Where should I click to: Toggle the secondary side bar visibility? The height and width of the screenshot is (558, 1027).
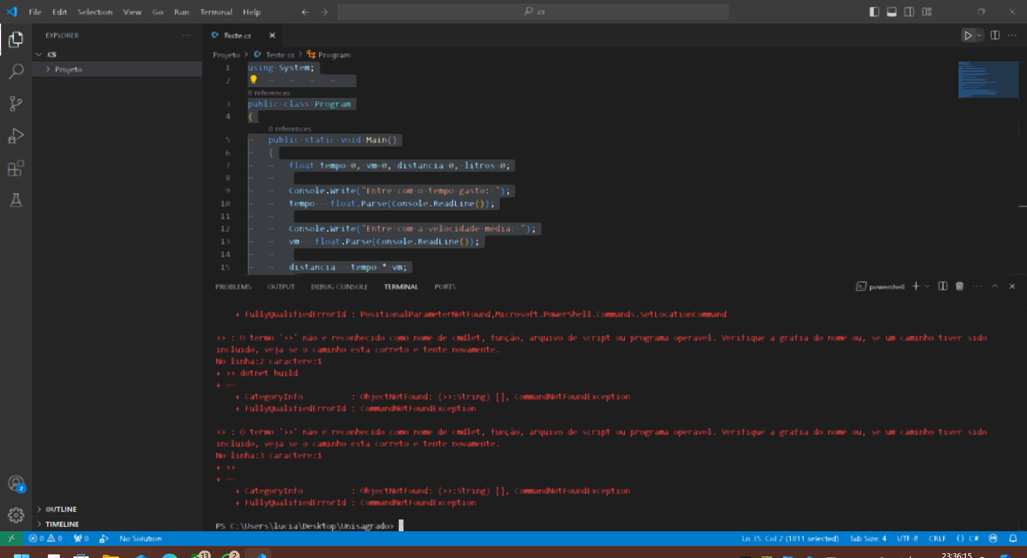(909, 12)
